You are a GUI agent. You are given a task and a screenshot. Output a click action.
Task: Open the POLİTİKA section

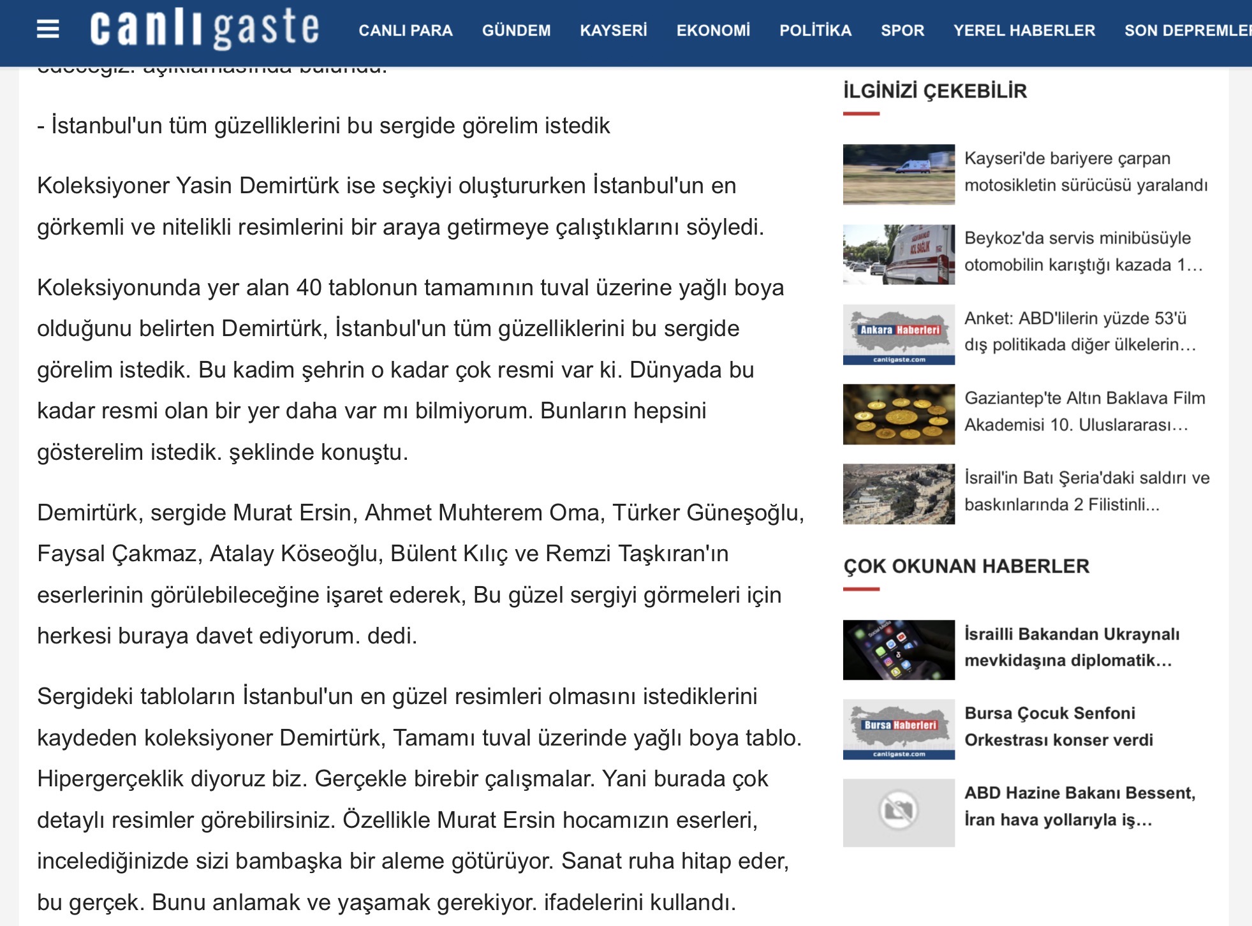click(815, 30)
